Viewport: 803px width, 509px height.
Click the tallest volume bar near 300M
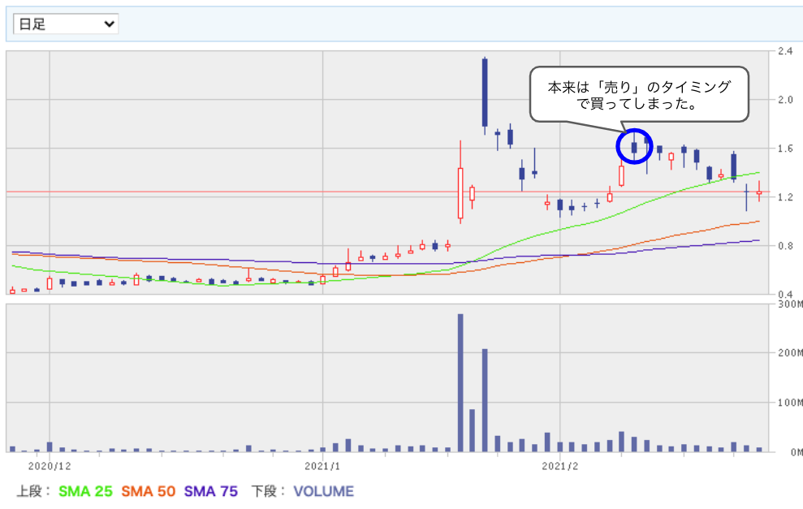tap(460, 382)
